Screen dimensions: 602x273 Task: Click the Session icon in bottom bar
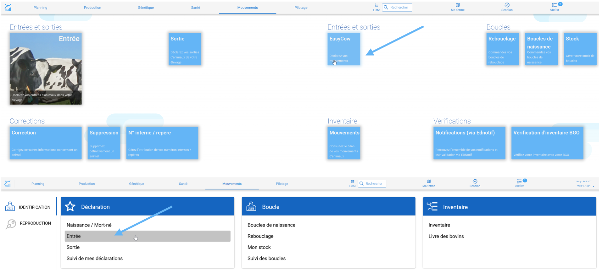click(x=475, y=183)
